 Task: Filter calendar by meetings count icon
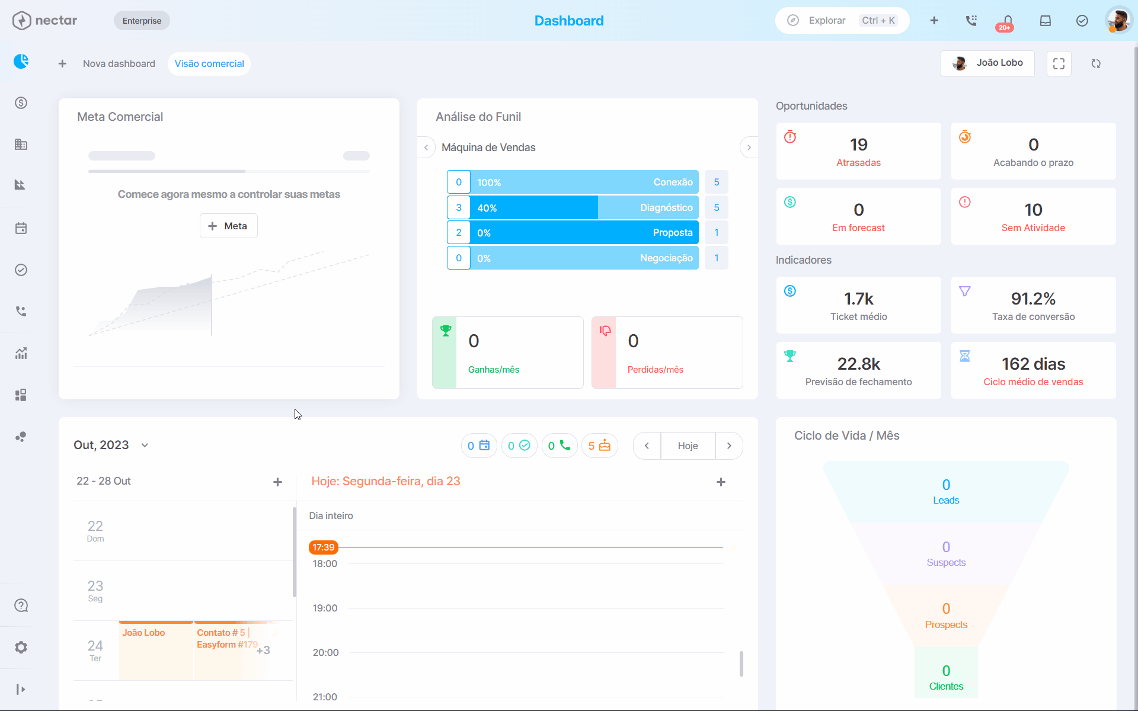click(x=479, y=446)
